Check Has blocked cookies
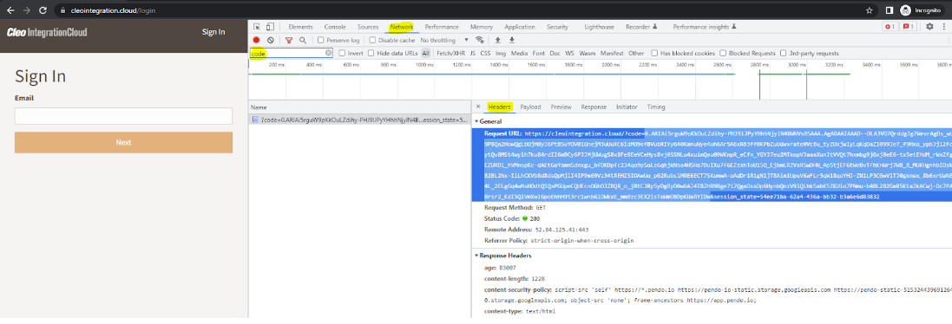The height and width of the screenshot is (324, 952). coord(654,54)
